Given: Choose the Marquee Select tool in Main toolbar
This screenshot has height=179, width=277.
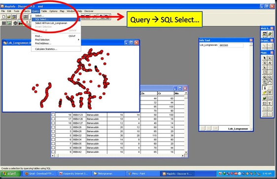Looking at the screenshot, I should (270, 58).
